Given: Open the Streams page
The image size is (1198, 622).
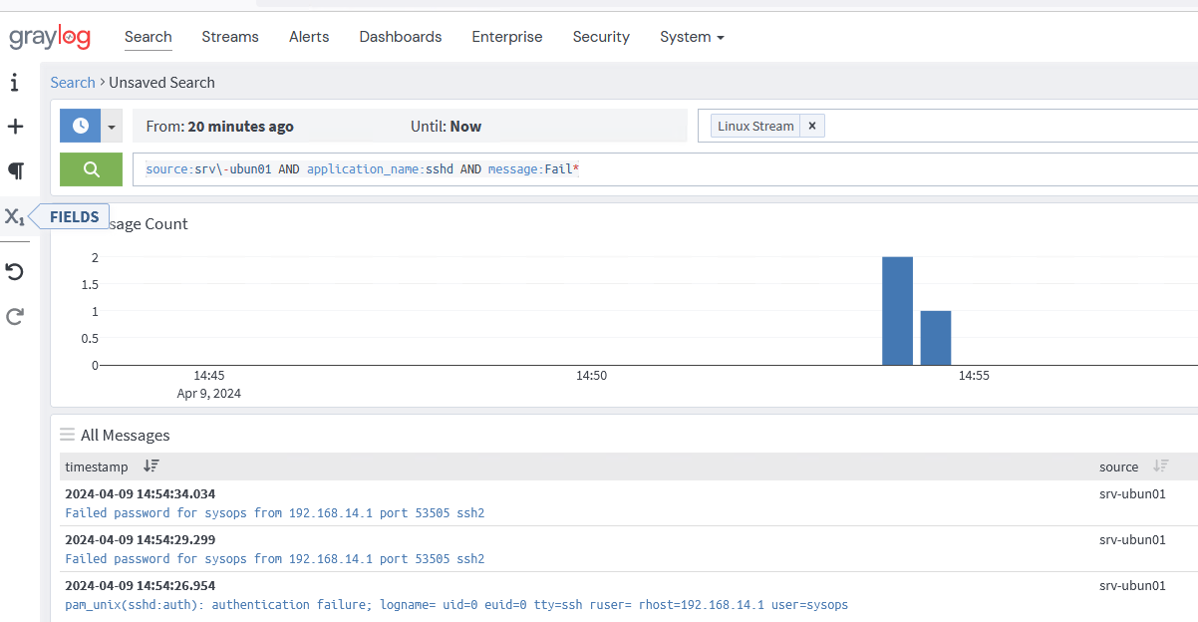Looking at the screenshot, I should click(x=230, y=37).
